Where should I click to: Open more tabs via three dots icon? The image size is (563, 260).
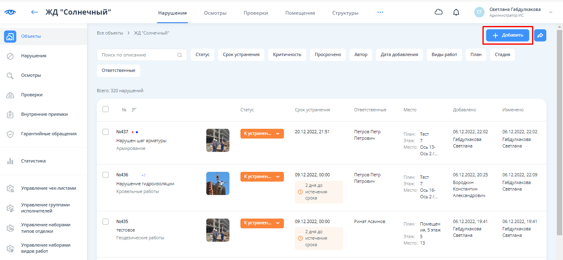pyautogui.click(x=380, y=12)
